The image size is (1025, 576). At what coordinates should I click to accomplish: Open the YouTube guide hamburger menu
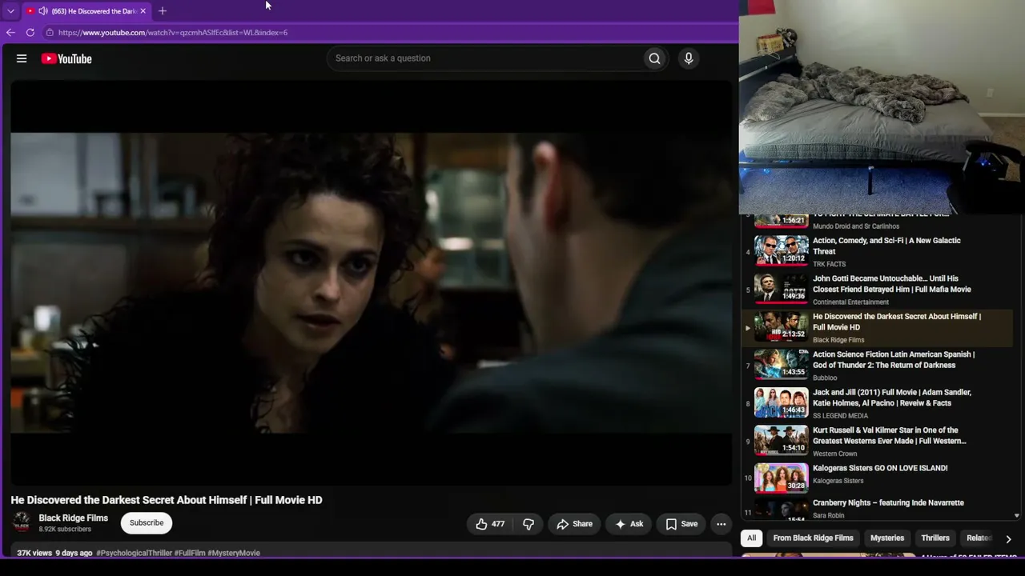pyautogui.click(x=22, y=58)
